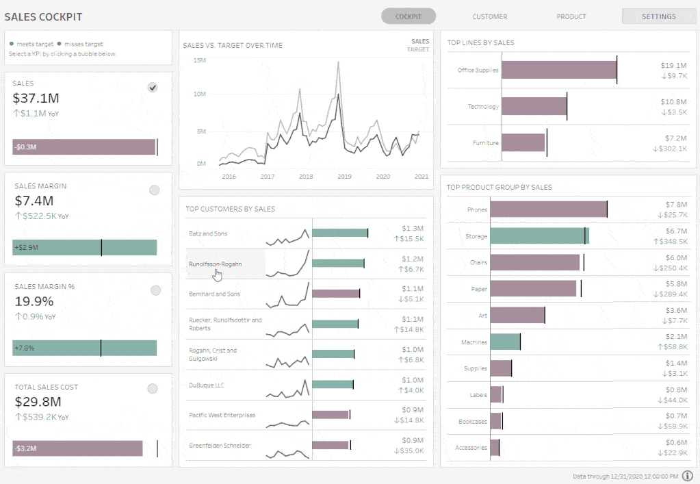Select the Sales Margin KPI bubble
Viewport: 700px width, 484px height.
(154, 190)
